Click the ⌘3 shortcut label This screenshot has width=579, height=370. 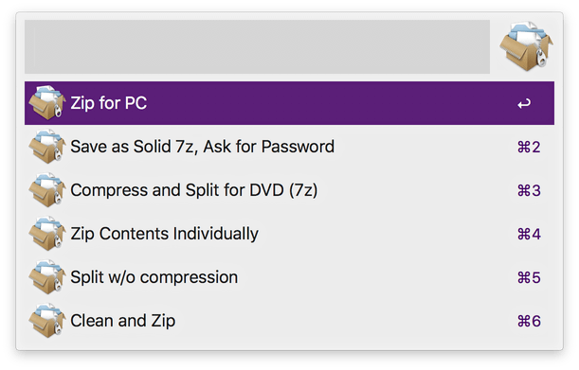coord(529,191)
